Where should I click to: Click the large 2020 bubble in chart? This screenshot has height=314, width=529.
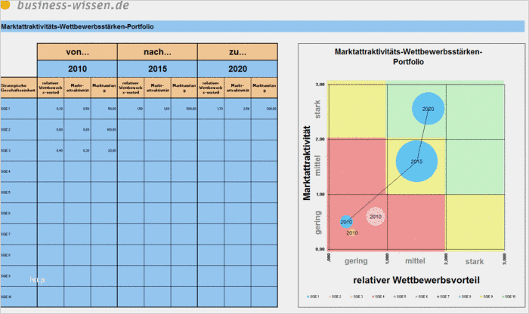[428, 109]
